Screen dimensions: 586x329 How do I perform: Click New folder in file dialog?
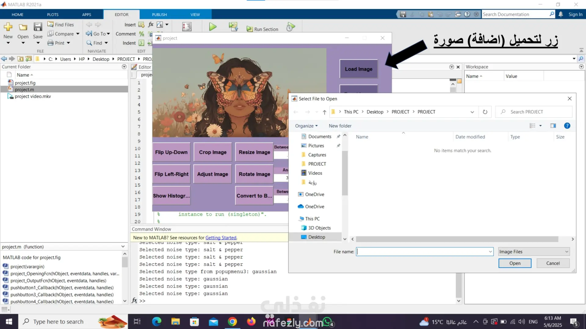340,126
